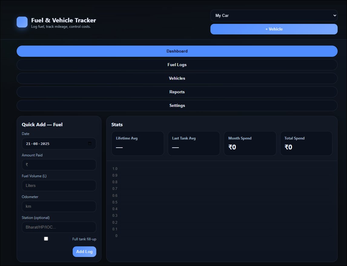The width and height of the screenshot is (347, 266).
Task: Click the Full tank fill-up label
Action: click(x=84, y=239)
